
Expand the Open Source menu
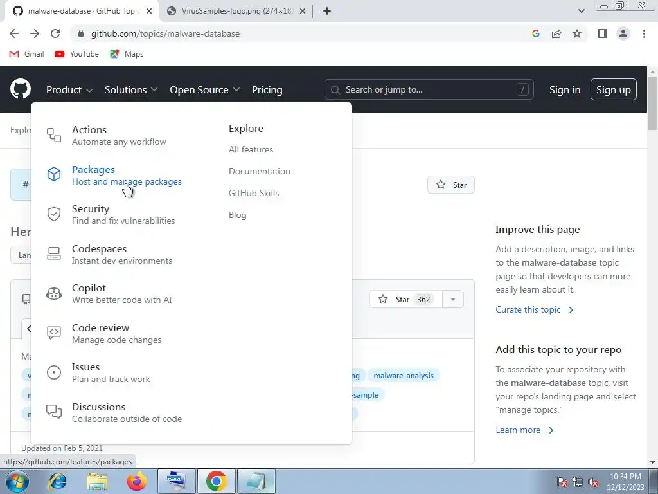coord(205,89)
